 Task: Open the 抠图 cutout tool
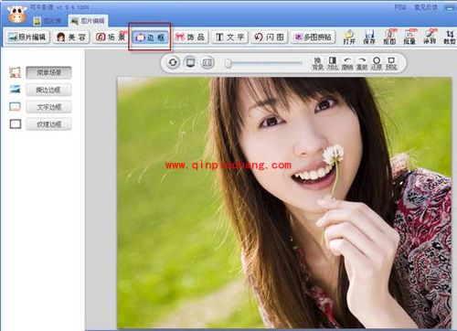pyautogui.click(x=389, y=37)
